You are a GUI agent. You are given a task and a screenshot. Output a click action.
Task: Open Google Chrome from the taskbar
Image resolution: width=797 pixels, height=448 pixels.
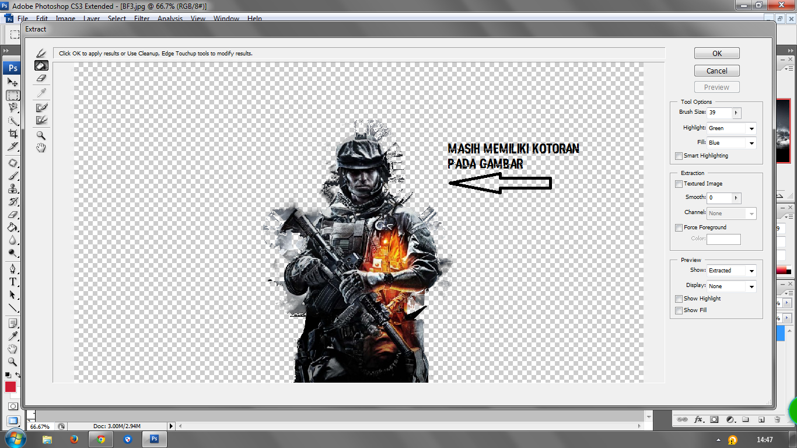tap(100, 439)
